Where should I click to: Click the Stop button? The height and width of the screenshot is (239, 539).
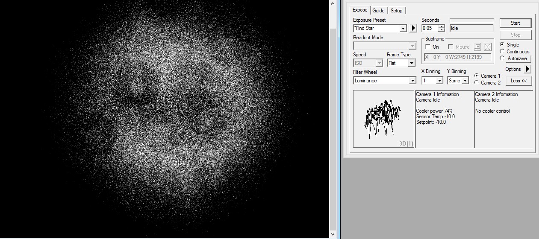tap(515, 35)
